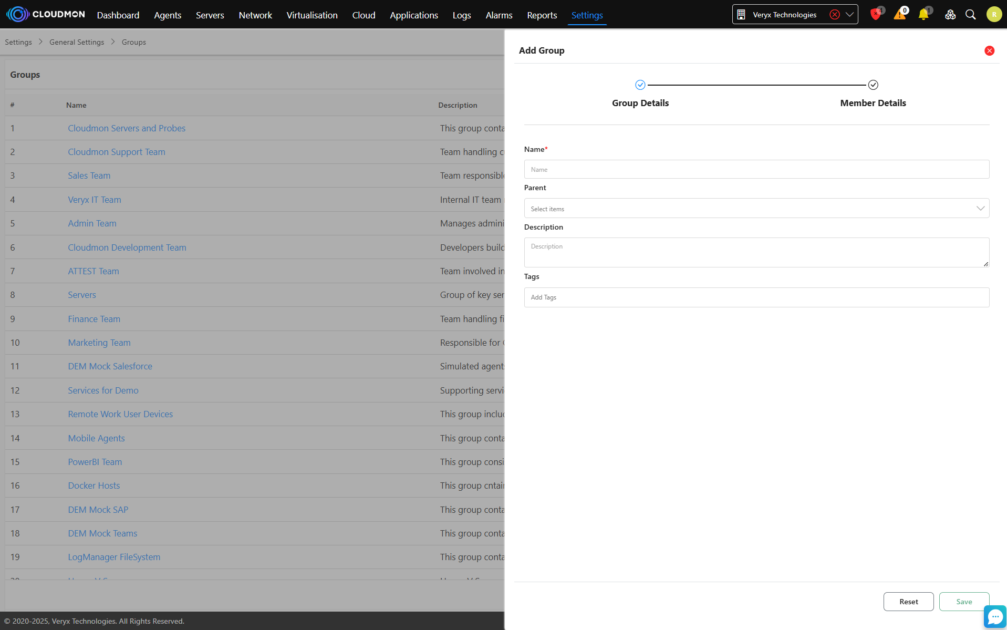Image resolution: width=1007 pixels, height=630 pixels.
Task: Open the user avatar labeled R
Action: click(x=993, y=15)
